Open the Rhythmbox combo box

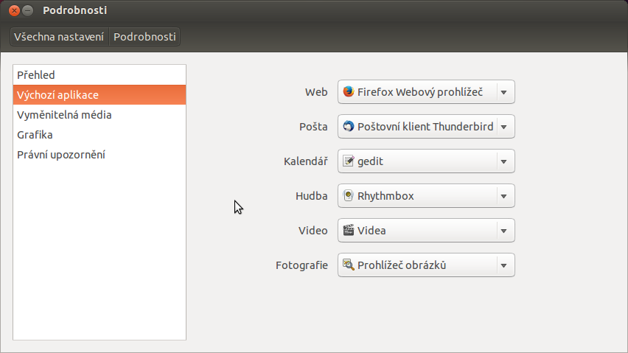point(426,196)
